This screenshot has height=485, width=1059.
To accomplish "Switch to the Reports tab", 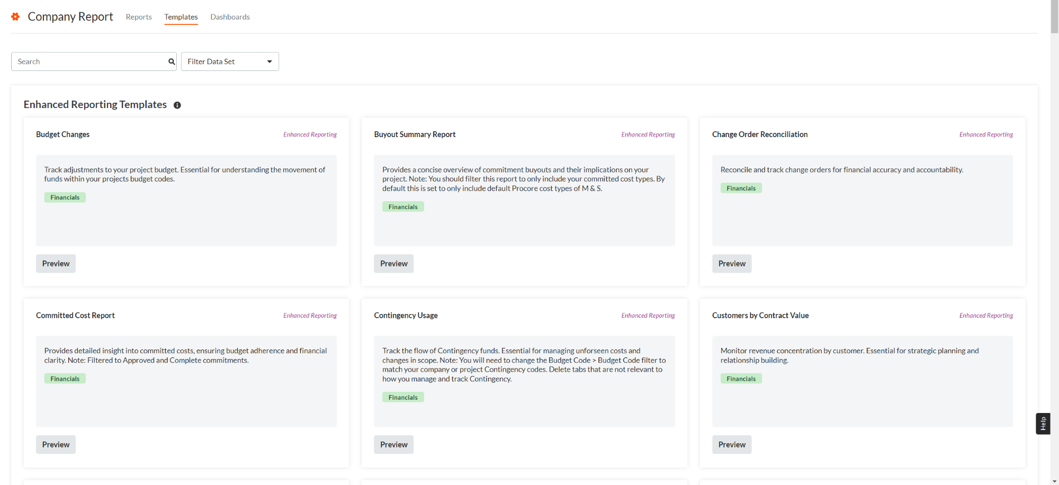I will pos(138,16).
